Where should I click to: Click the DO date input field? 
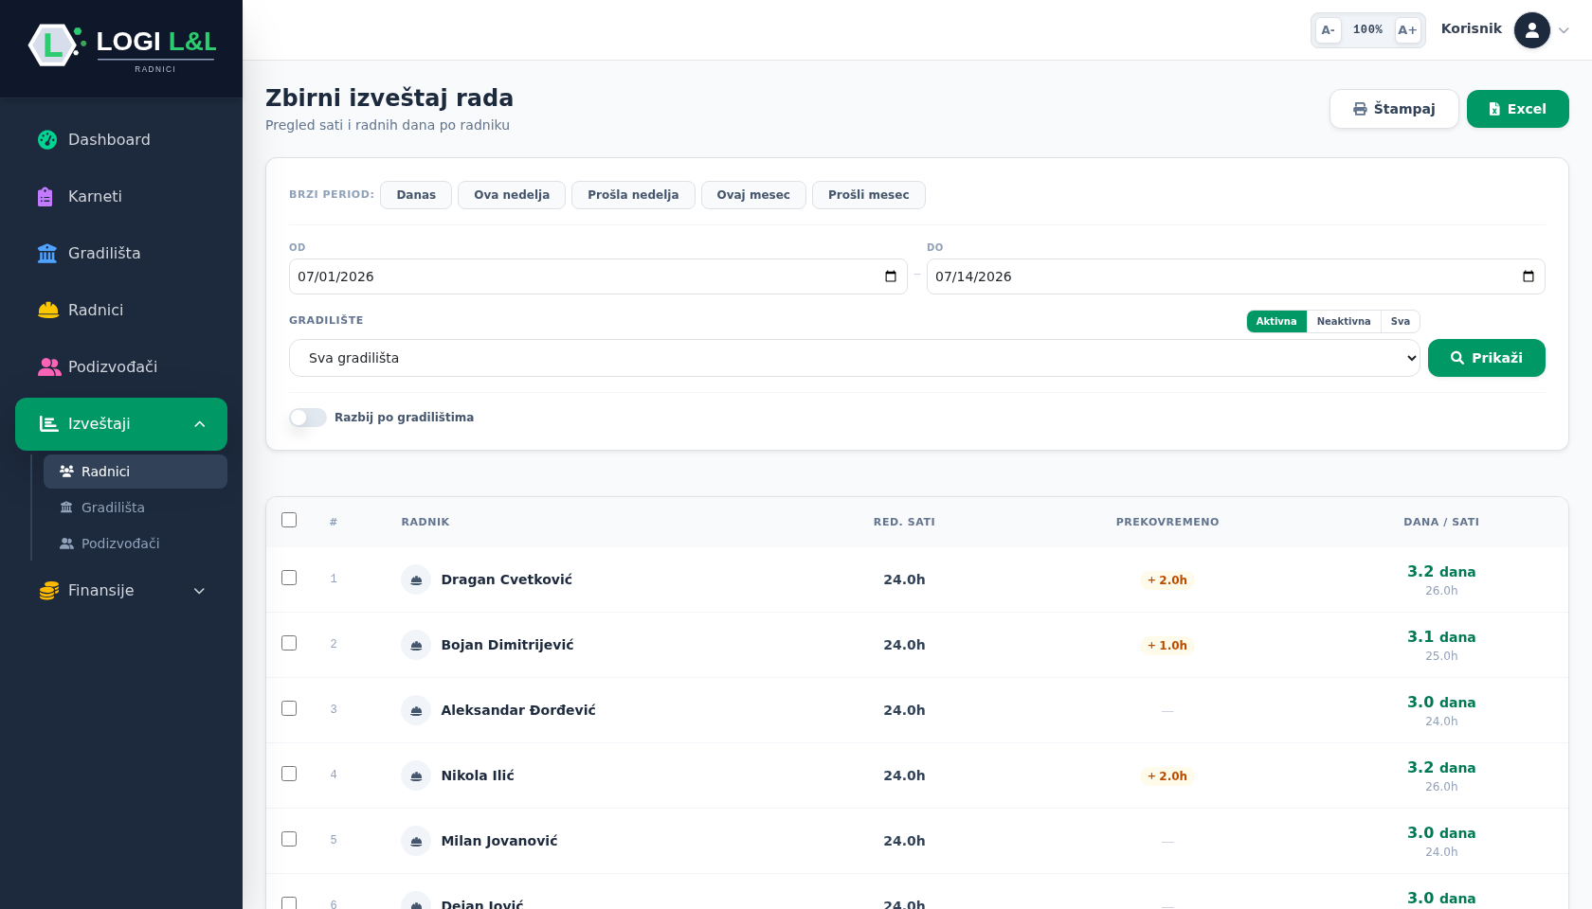pyautogui.click(x=1236, y=276)
